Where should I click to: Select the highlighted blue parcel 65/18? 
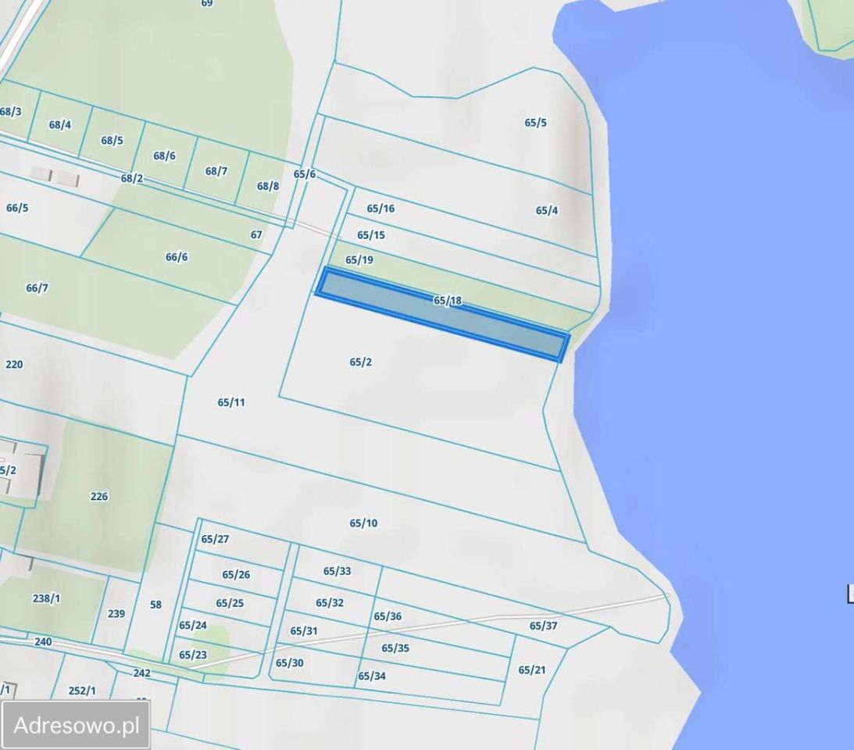(443, 314)
